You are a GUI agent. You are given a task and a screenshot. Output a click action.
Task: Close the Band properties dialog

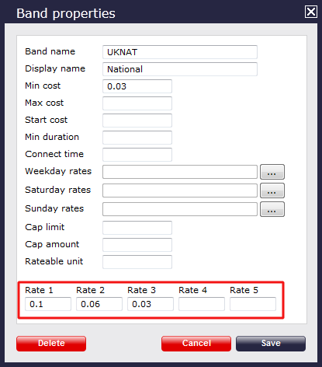pos(310,12)
